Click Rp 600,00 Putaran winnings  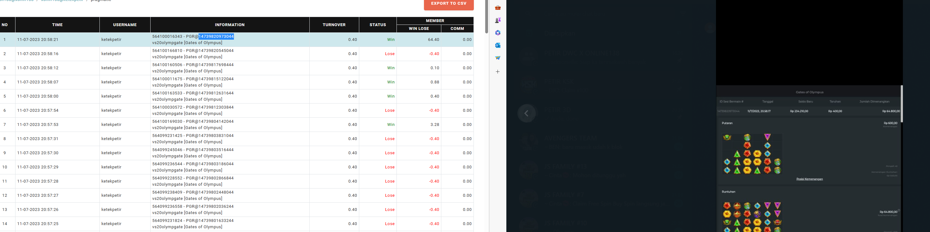click(891, 123)
